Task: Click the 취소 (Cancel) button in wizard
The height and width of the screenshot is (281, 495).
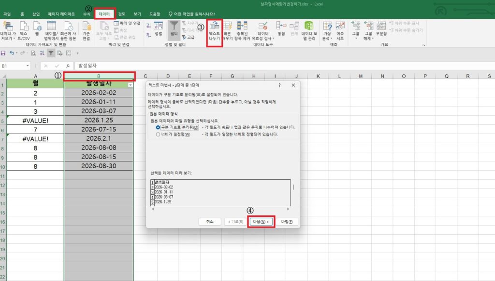Action: tap(210, 222)
